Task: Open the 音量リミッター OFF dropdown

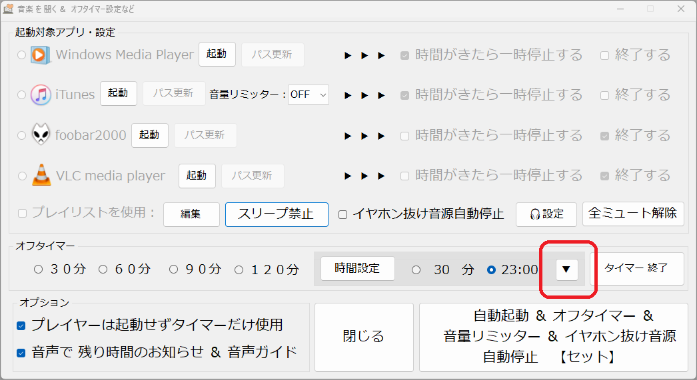Action: pyautogui.click(x=309, y=95)
